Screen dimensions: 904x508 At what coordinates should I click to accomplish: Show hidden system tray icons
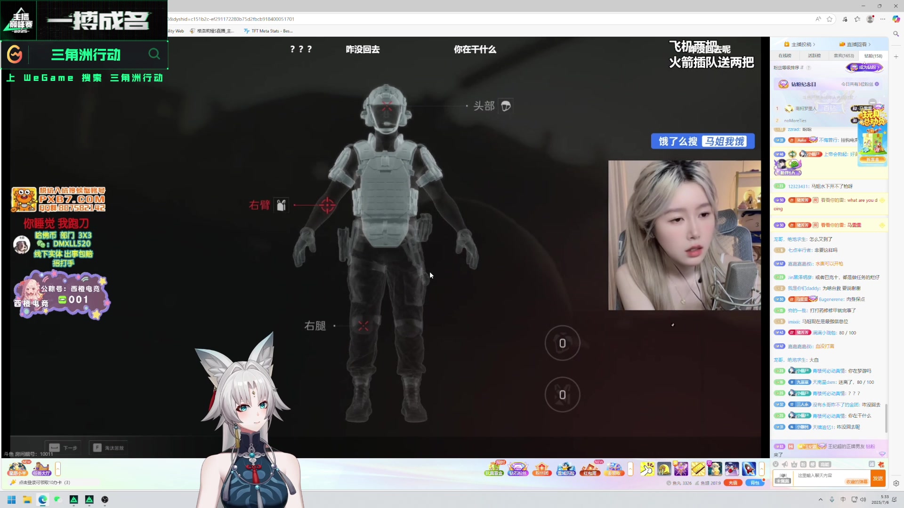point(821,500)
